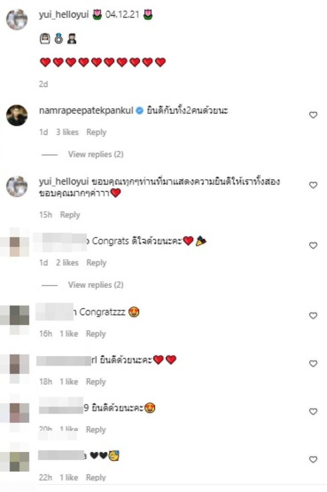
Task: View the 3 likes on namrapeepatekpankul's comment
Action: point(67,132)
